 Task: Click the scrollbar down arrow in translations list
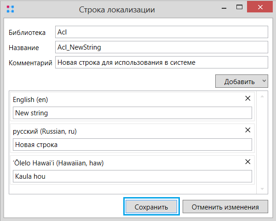click(262, 189)
